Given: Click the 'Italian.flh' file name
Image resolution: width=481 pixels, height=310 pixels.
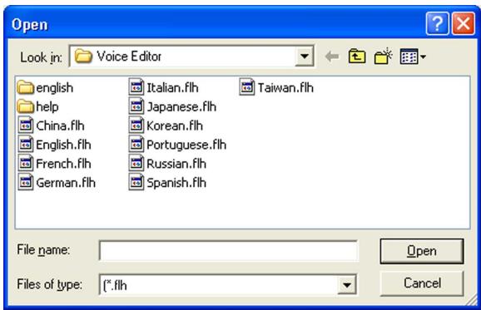Looking at the screenshot, I should pyautogui.click(x=172, y=88).
